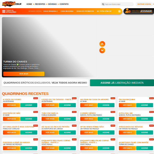Click ASSINE under PAU NA MAQUINA
Viewport: 154px width, 154px height.
(145, 105)
